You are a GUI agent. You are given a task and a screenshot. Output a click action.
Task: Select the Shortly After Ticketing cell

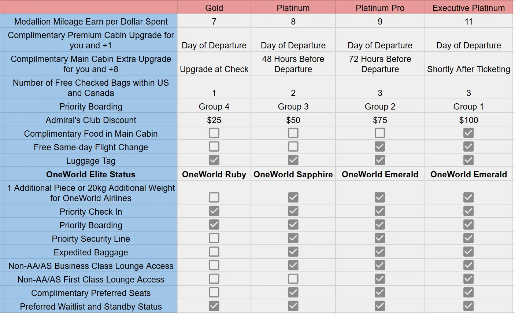(x=468, y=69)
